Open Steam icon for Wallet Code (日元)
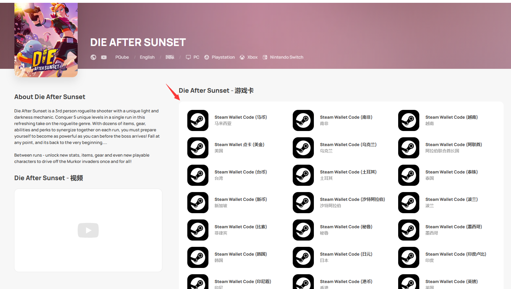Screen dimensions: 511x289 pos(303,257)
